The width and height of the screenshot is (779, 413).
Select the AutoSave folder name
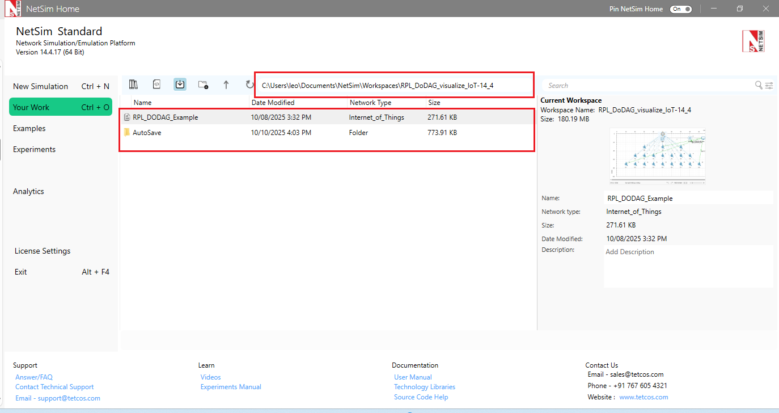147,133
